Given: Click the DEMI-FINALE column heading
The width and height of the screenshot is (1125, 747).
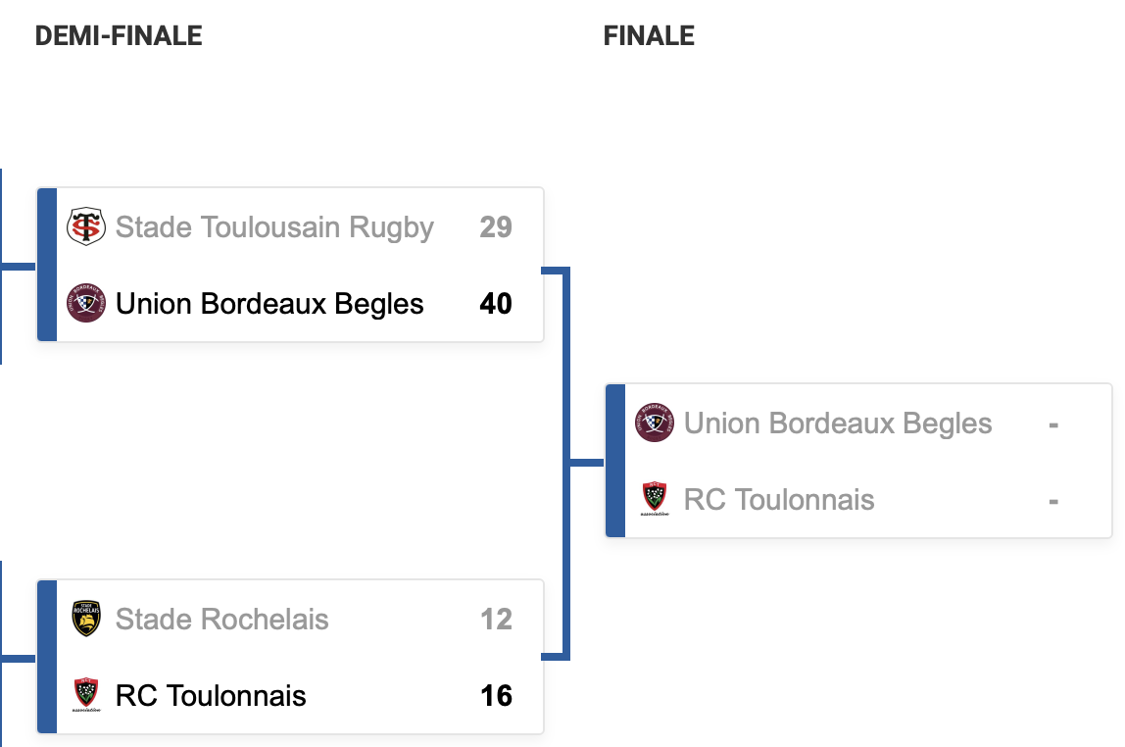Looking at the screenshot, I should click(x=119, y=36).
